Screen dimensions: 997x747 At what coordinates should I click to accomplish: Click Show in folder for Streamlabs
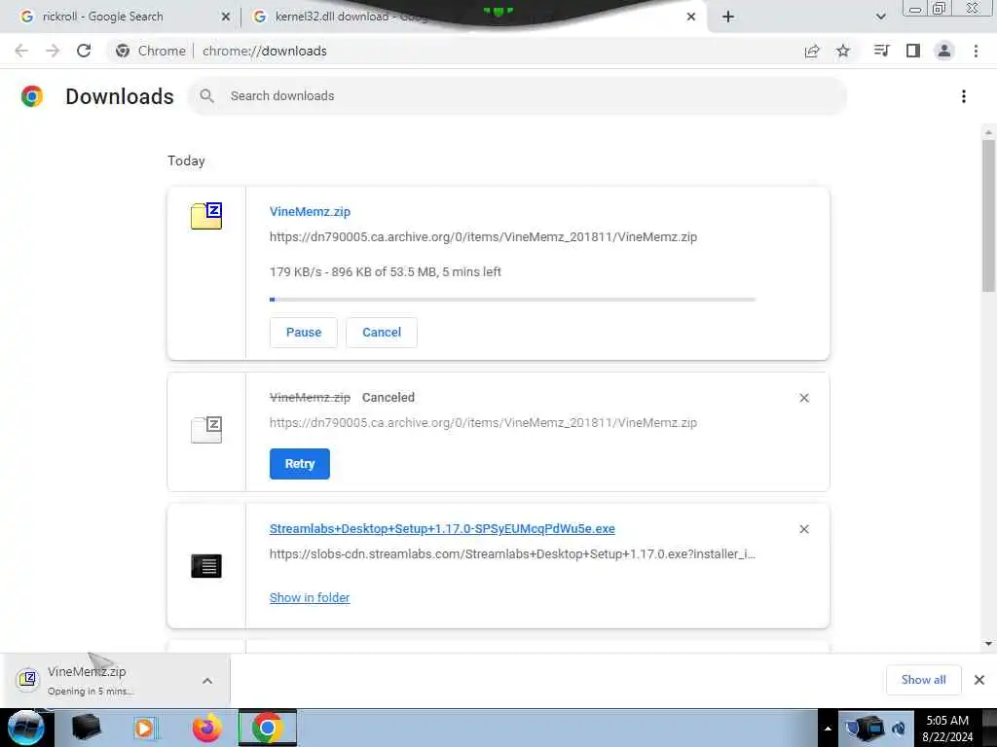310,598
